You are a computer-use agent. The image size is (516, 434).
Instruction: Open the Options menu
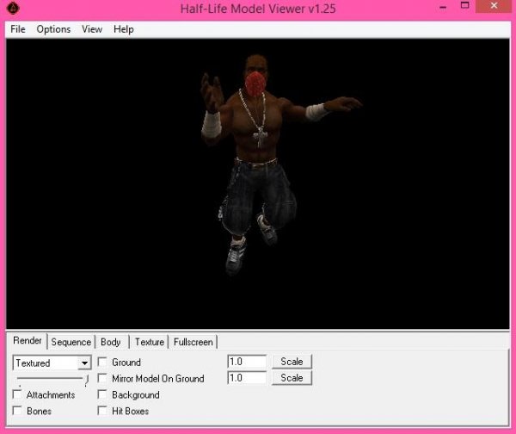pos(53,29)
